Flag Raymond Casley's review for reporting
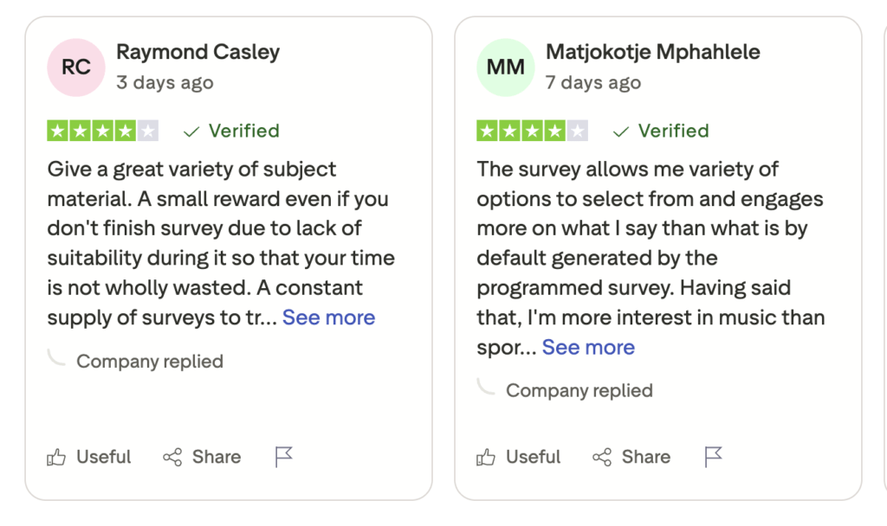 click(x=282, y=456)
